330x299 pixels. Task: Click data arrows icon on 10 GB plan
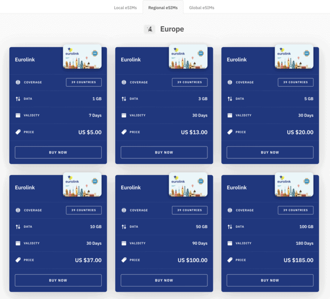(x=18, y=227)
